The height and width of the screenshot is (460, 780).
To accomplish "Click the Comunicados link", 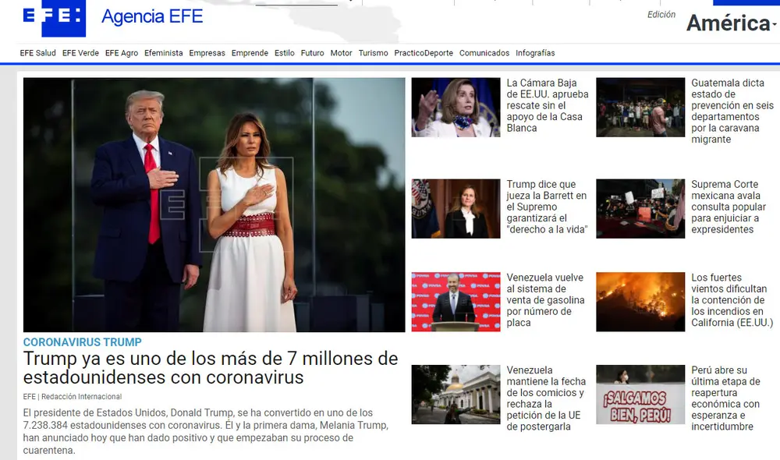I will click(484, 52).
